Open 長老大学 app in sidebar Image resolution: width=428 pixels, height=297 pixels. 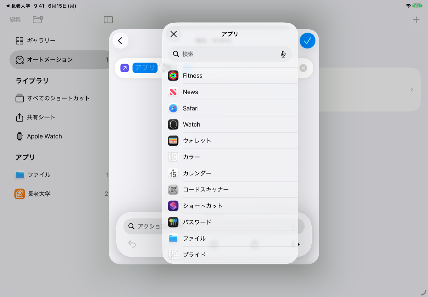60,194
